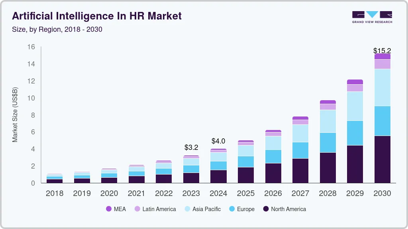Viewport: 408px width, 229px height.
Task: Click the dark purple bar segment for 2030
Action: pyautogui.click(x=382, y=158)
